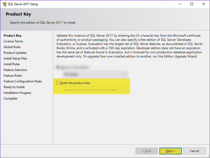Select the Product Updates step
This screenshot has height=158, width=210.
click(x=15, y=53)
